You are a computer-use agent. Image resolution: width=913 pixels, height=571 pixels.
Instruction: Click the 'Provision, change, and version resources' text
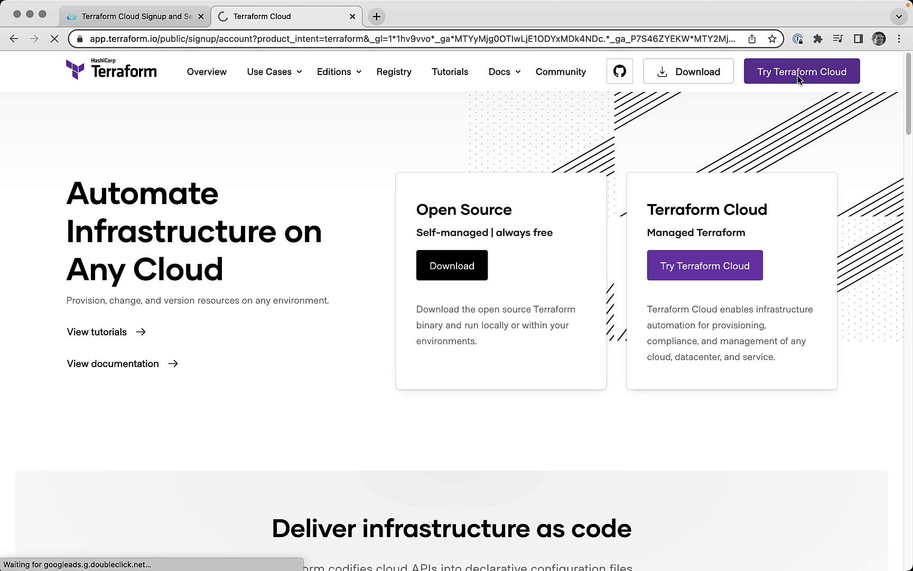(198, 300)
